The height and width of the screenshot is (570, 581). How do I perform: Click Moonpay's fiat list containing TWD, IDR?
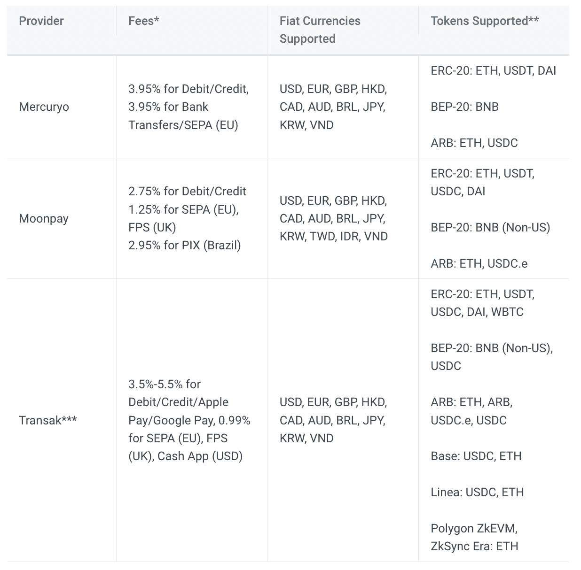pyautogui.click(x=333, y=219)
